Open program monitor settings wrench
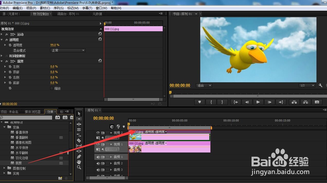The height and width of the screenshot is (183, 327). pos(320,85)
